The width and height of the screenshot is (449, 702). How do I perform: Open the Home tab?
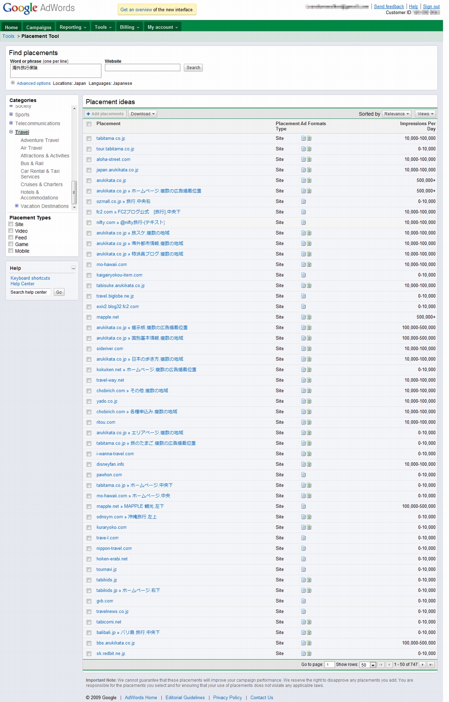pos(11,27)
